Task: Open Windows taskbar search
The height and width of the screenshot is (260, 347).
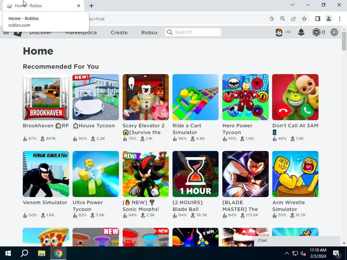Action: (24, 253)
